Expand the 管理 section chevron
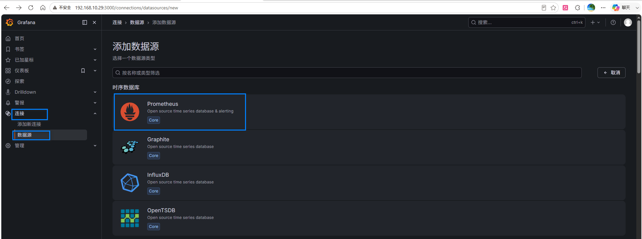Screen dimensions: 642x239 coord(95,146)
